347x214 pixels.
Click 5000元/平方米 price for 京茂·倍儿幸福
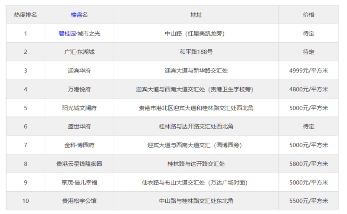coord(308,182)
